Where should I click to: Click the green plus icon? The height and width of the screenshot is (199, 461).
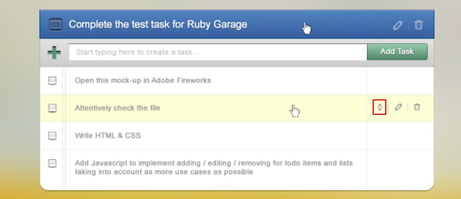54,52
